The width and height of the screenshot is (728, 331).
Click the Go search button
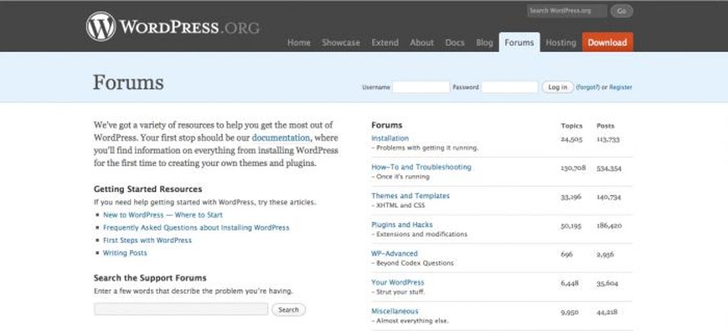[x=621, y=11]
